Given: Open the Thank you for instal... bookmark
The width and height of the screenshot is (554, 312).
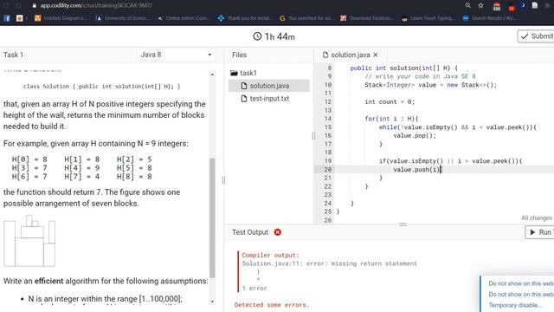Looking at the screenshot, I should 245,18.
